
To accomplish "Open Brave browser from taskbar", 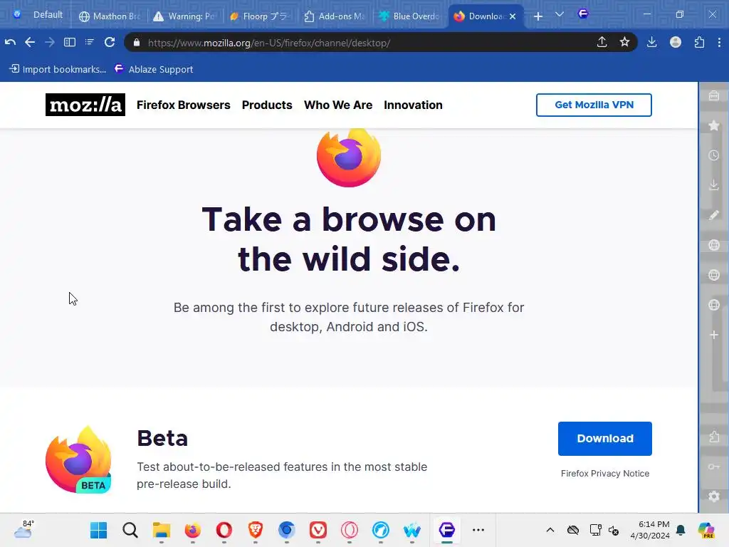I will [x=256, y=530].
